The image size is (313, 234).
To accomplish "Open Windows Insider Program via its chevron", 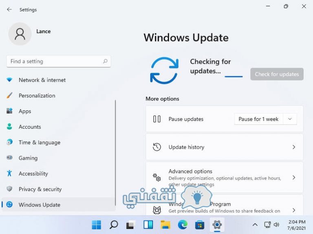I will click(294, 210).
